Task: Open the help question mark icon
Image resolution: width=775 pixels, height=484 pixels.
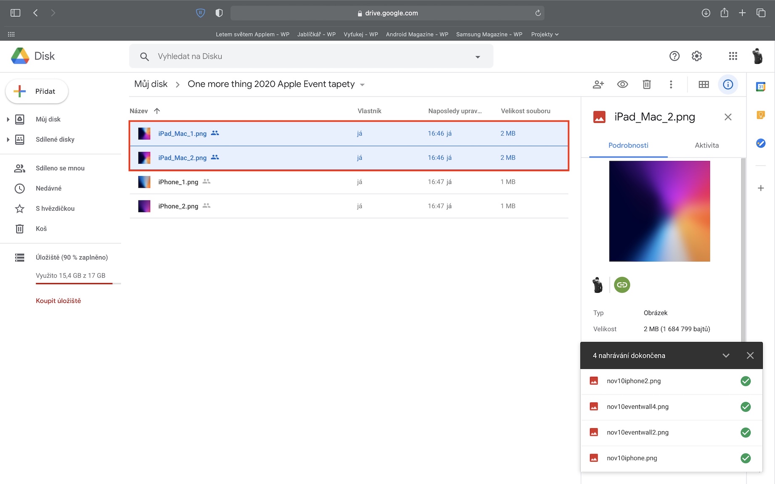Action: 674,56
